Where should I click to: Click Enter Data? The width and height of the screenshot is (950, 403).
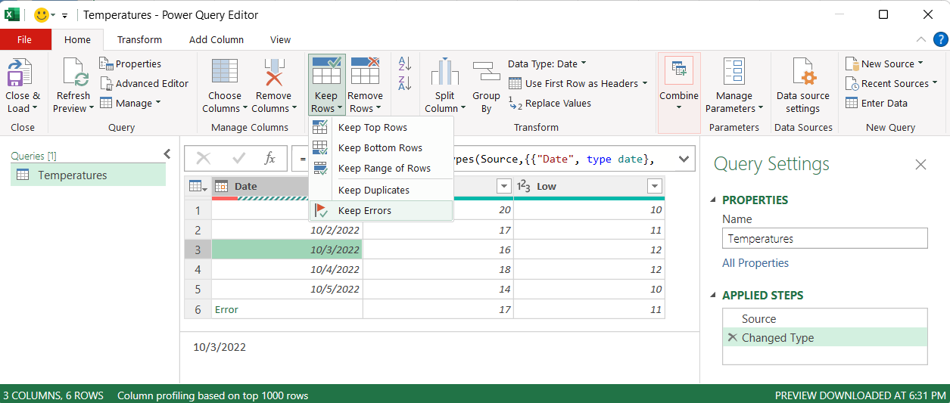coord(876,103)
